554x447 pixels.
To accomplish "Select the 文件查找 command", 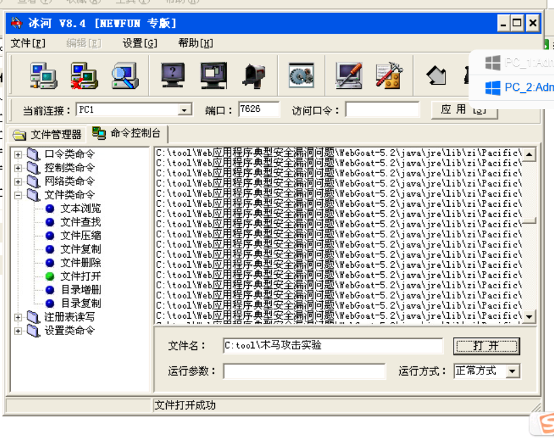I will click(x=81, y=222).
